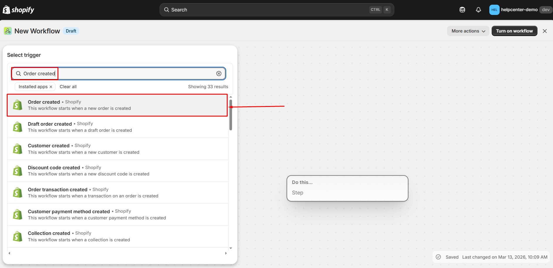This screenshot has height=268, width=553.
Task: Select the Order transaction created trigger
Action: pyautogui.click(x=118, y=192)
